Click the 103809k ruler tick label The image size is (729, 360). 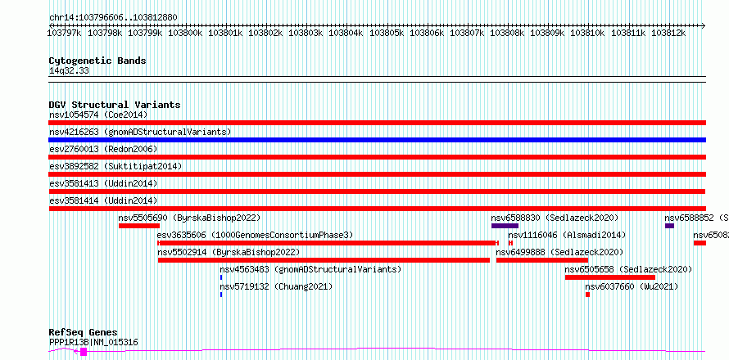(x=547, y=33)
